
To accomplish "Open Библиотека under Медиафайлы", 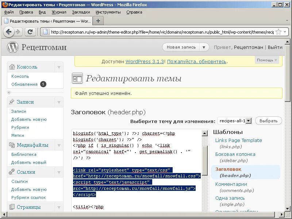I will pyautogui.click(x=24, y=154).
